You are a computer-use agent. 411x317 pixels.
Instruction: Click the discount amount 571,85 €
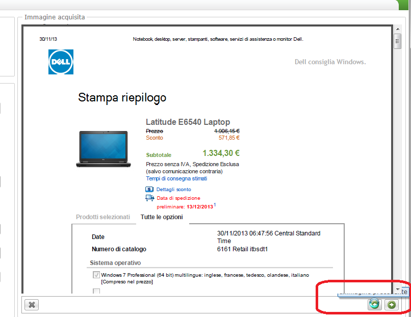pyautogui.click(x=229, y=138)
